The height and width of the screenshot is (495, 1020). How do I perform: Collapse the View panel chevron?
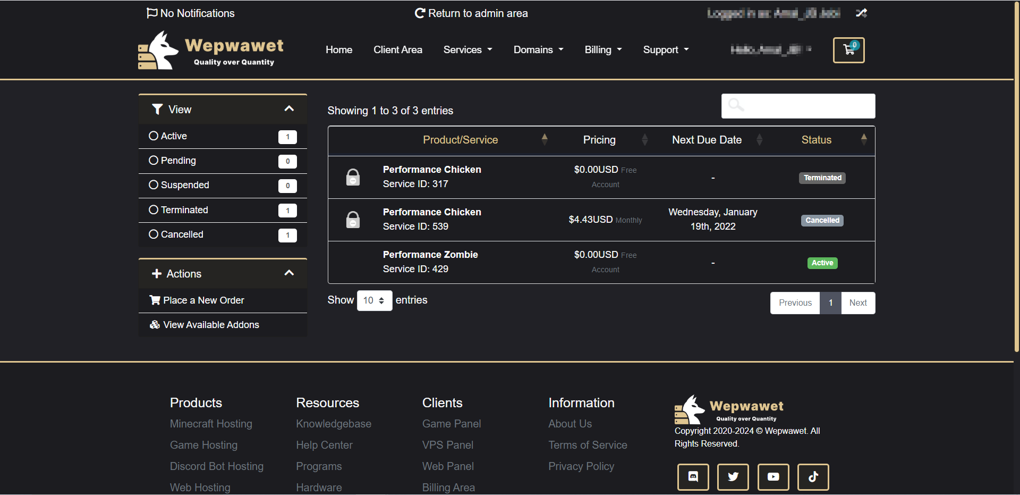coord(289,108)
